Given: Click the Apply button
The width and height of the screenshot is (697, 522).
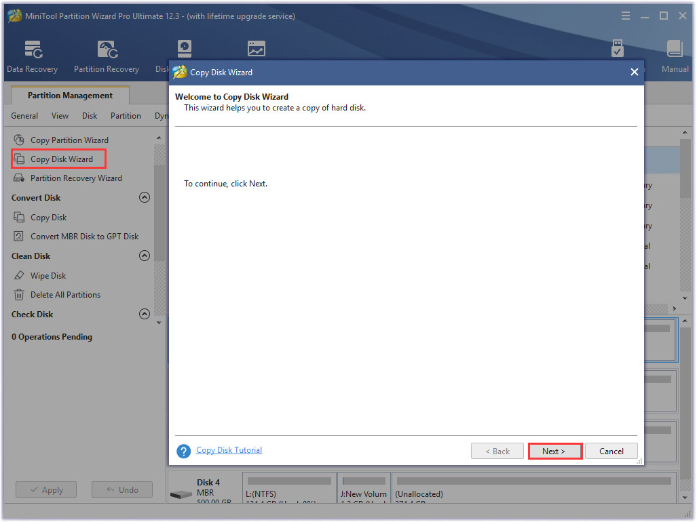Looking at the screenshot, I should click(x=46, y=489).
